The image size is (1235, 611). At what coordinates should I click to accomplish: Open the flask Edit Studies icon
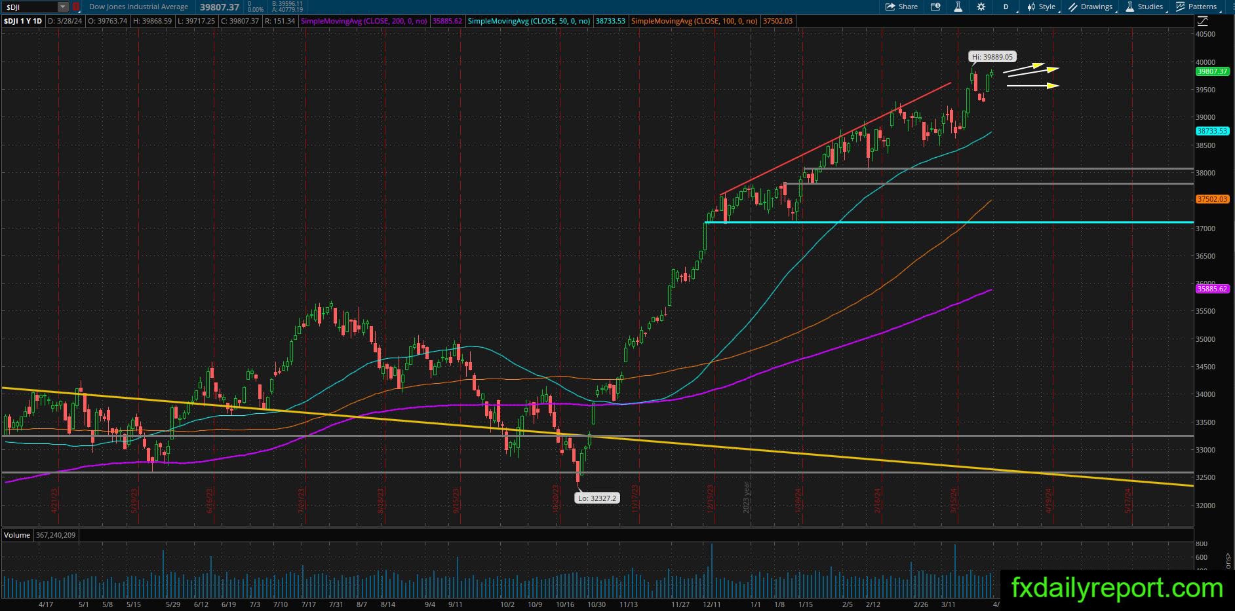tap(958, 7)
